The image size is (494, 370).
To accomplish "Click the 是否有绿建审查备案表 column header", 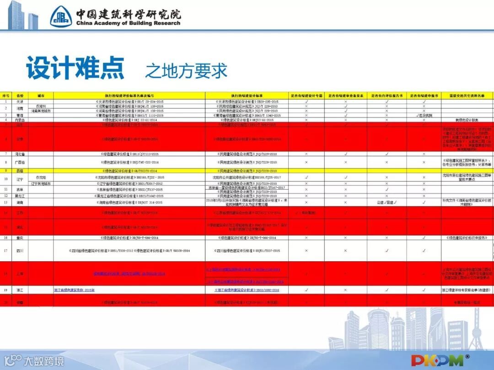I will (x=346, y=95).
